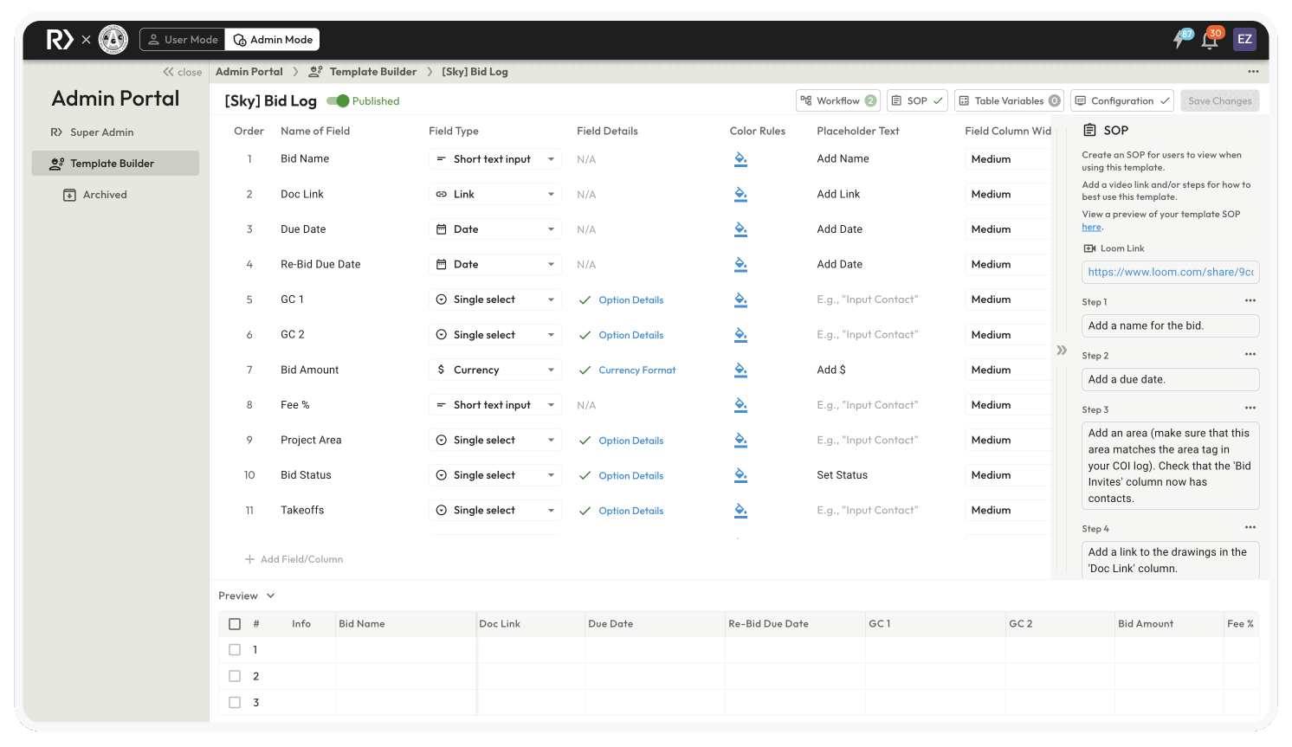Open three-dot menu beside breadcrumb
1292x747 pixels.
pos(1253,72)
